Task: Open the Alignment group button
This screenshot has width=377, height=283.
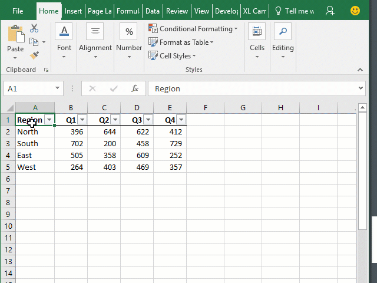Action: tap(95, 41)
